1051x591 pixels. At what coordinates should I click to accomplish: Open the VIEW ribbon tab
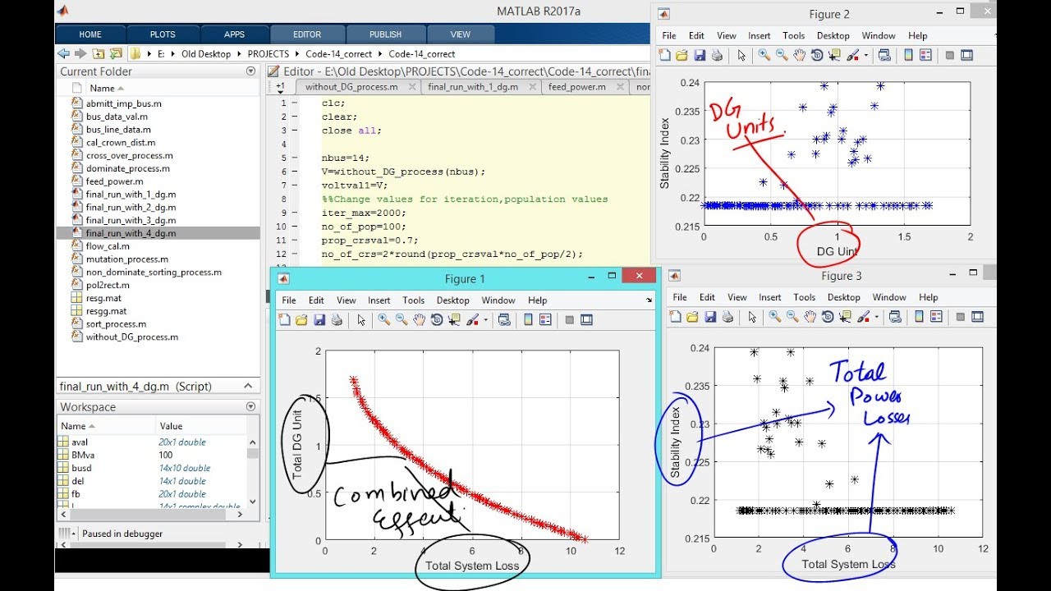pos(461,34)
